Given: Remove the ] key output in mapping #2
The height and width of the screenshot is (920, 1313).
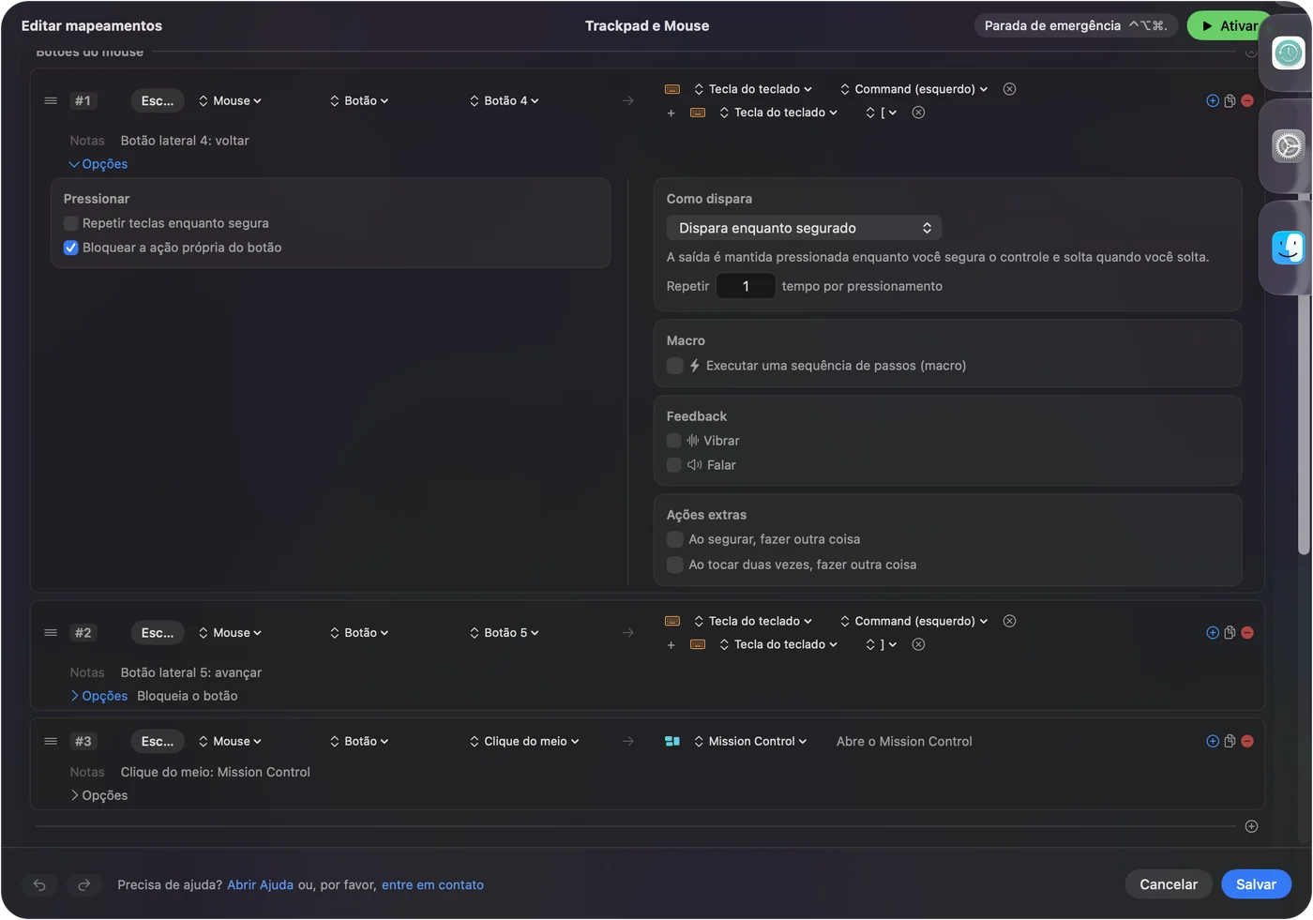Looking at the screenshot, I should pos(918,644).
